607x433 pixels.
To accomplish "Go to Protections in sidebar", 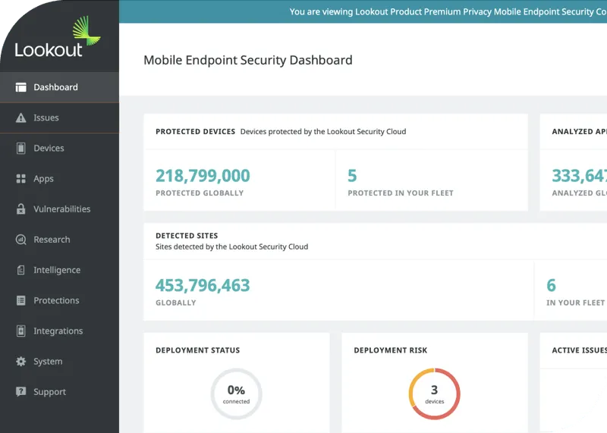I will click(60, 300).
